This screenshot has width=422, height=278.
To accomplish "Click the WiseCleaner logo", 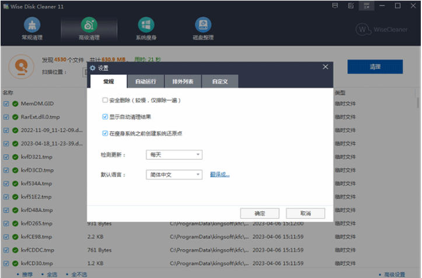I will tap(382, 29).
